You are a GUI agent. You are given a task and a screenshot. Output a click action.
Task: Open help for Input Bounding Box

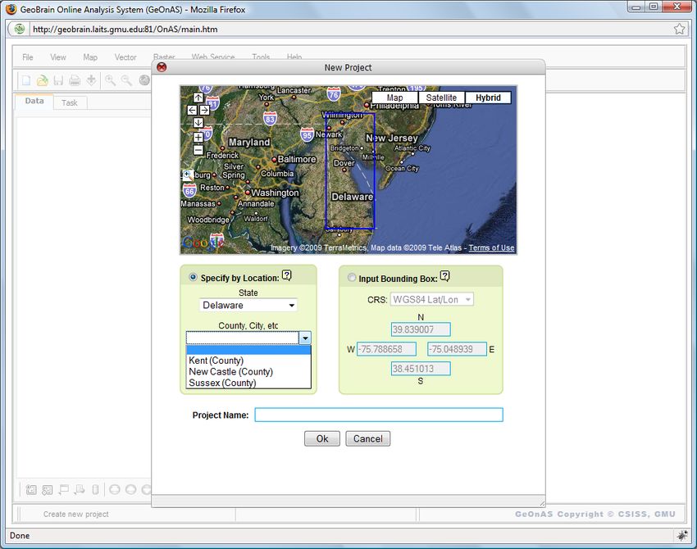pyautogui.click(x=445, y=276)
